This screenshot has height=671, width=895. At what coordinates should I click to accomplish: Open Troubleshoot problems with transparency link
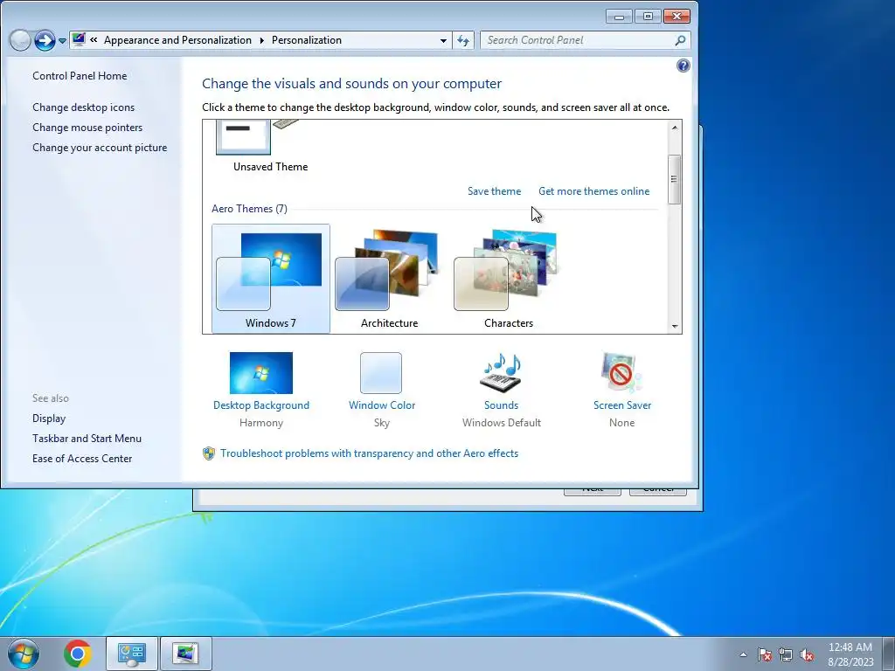370,453
